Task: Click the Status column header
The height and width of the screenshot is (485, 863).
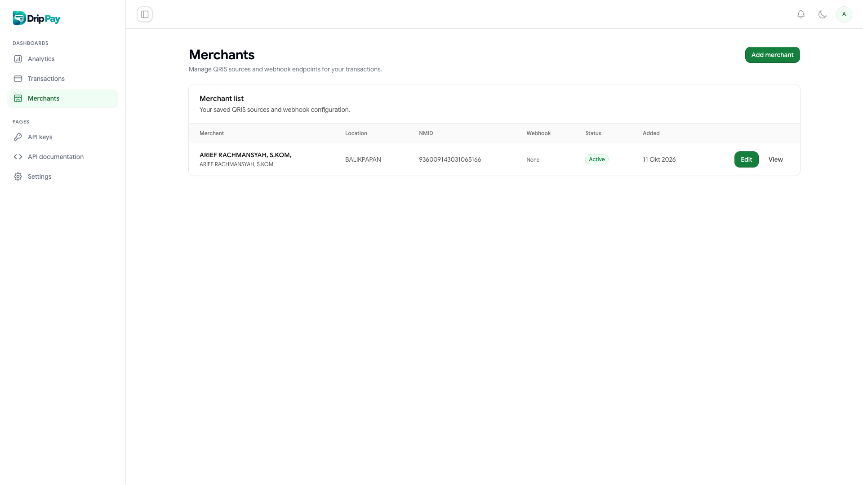Action: point(593,133)
